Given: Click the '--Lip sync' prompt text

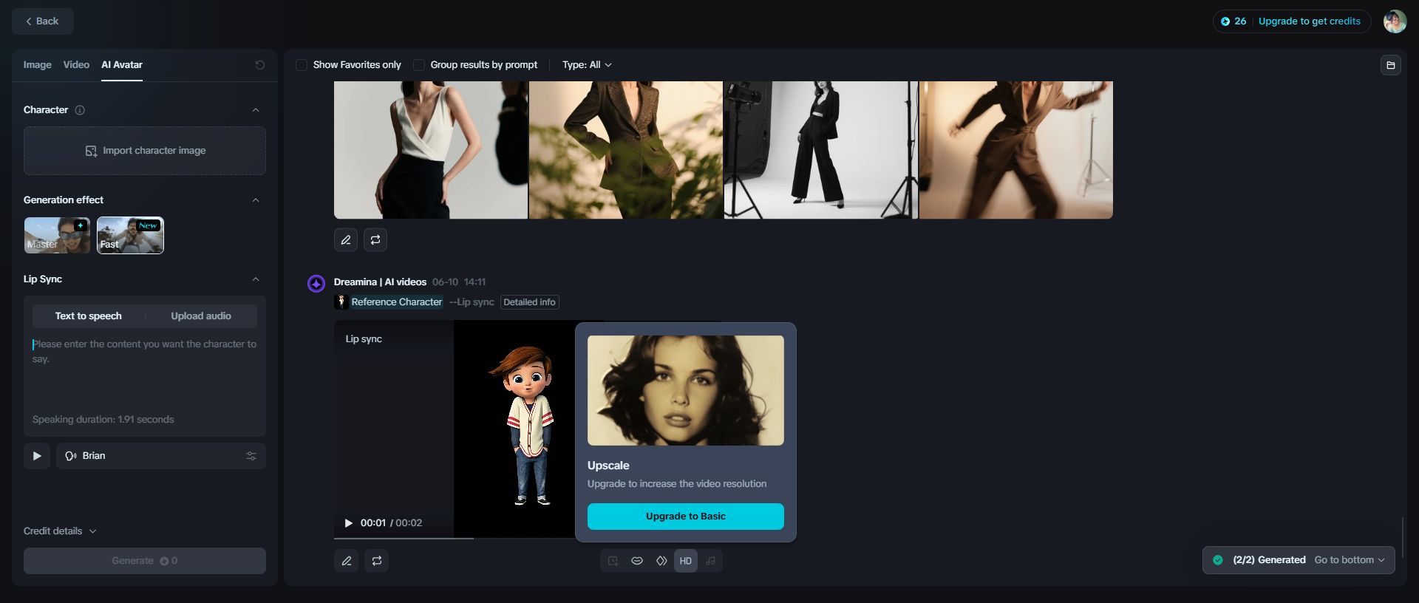Looking at the screenshot, I should point(472,302).
